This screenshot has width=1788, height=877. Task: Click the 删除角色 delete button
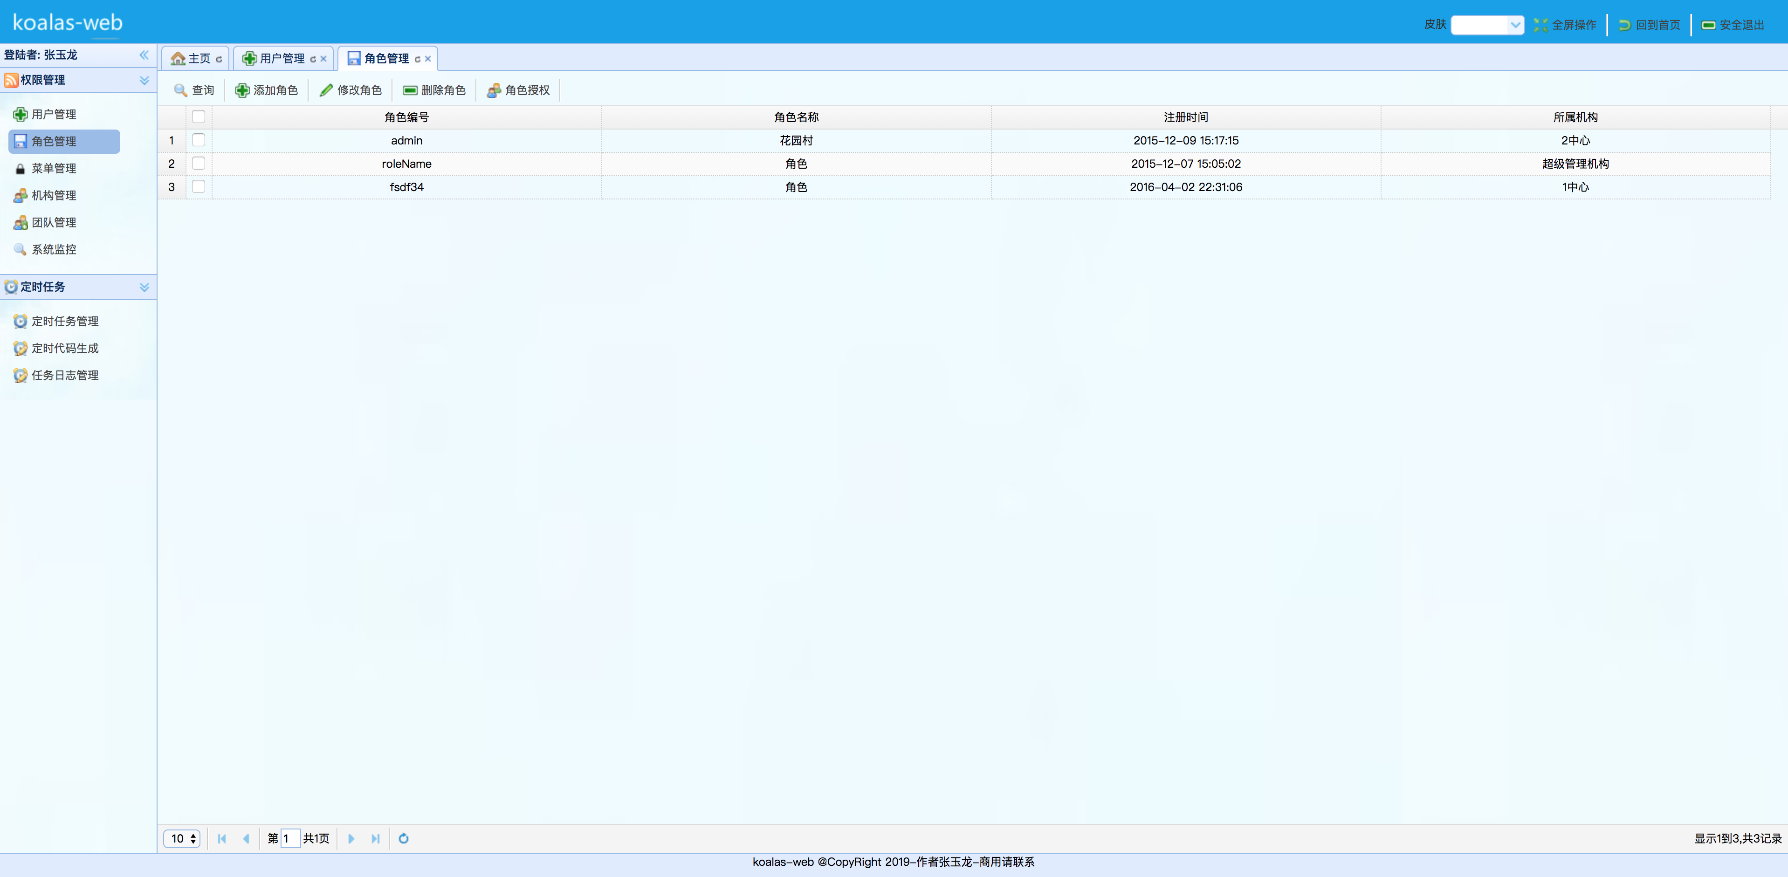[434, 90]
